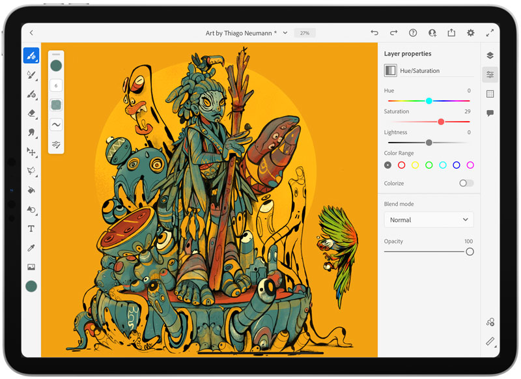
Task: Open the place image tool
Action: click(x=31, y=267)
